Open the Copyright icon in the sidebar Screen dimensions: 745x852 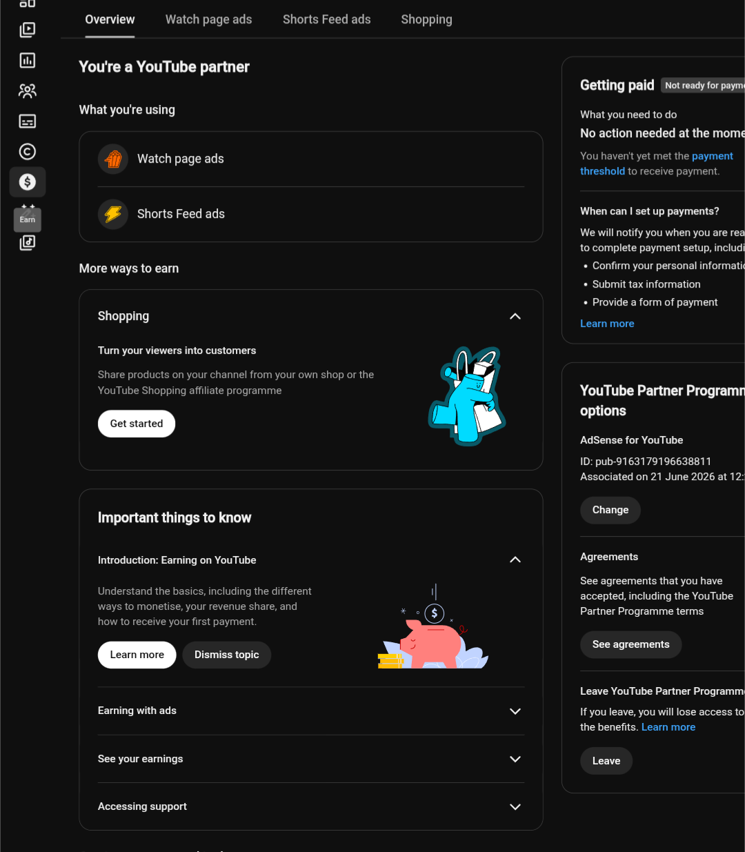click(x=28, y=152)
